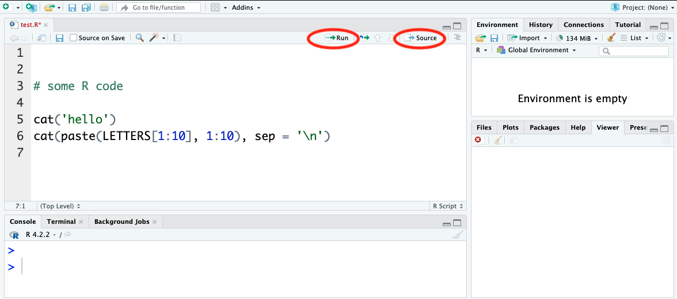This screenshot has width=677, height=299.
Task: Open the Global Environment dropdown
Action: 537,51
